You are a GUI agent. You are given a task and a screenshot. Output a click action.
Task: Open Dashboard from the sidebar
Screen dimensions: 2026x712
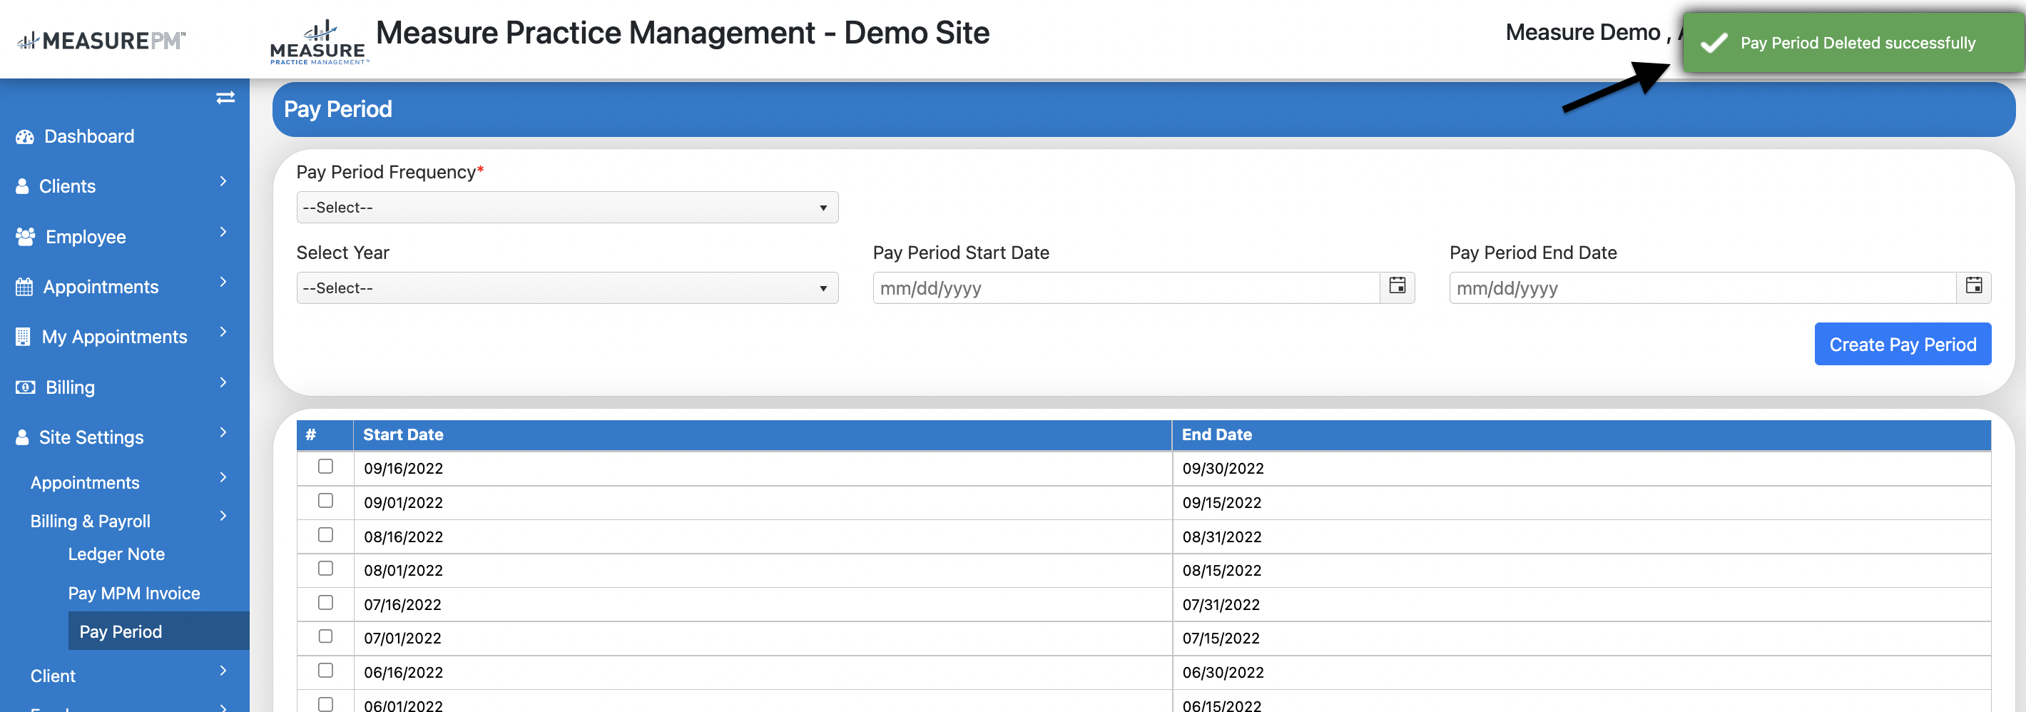tap(89, 137)
